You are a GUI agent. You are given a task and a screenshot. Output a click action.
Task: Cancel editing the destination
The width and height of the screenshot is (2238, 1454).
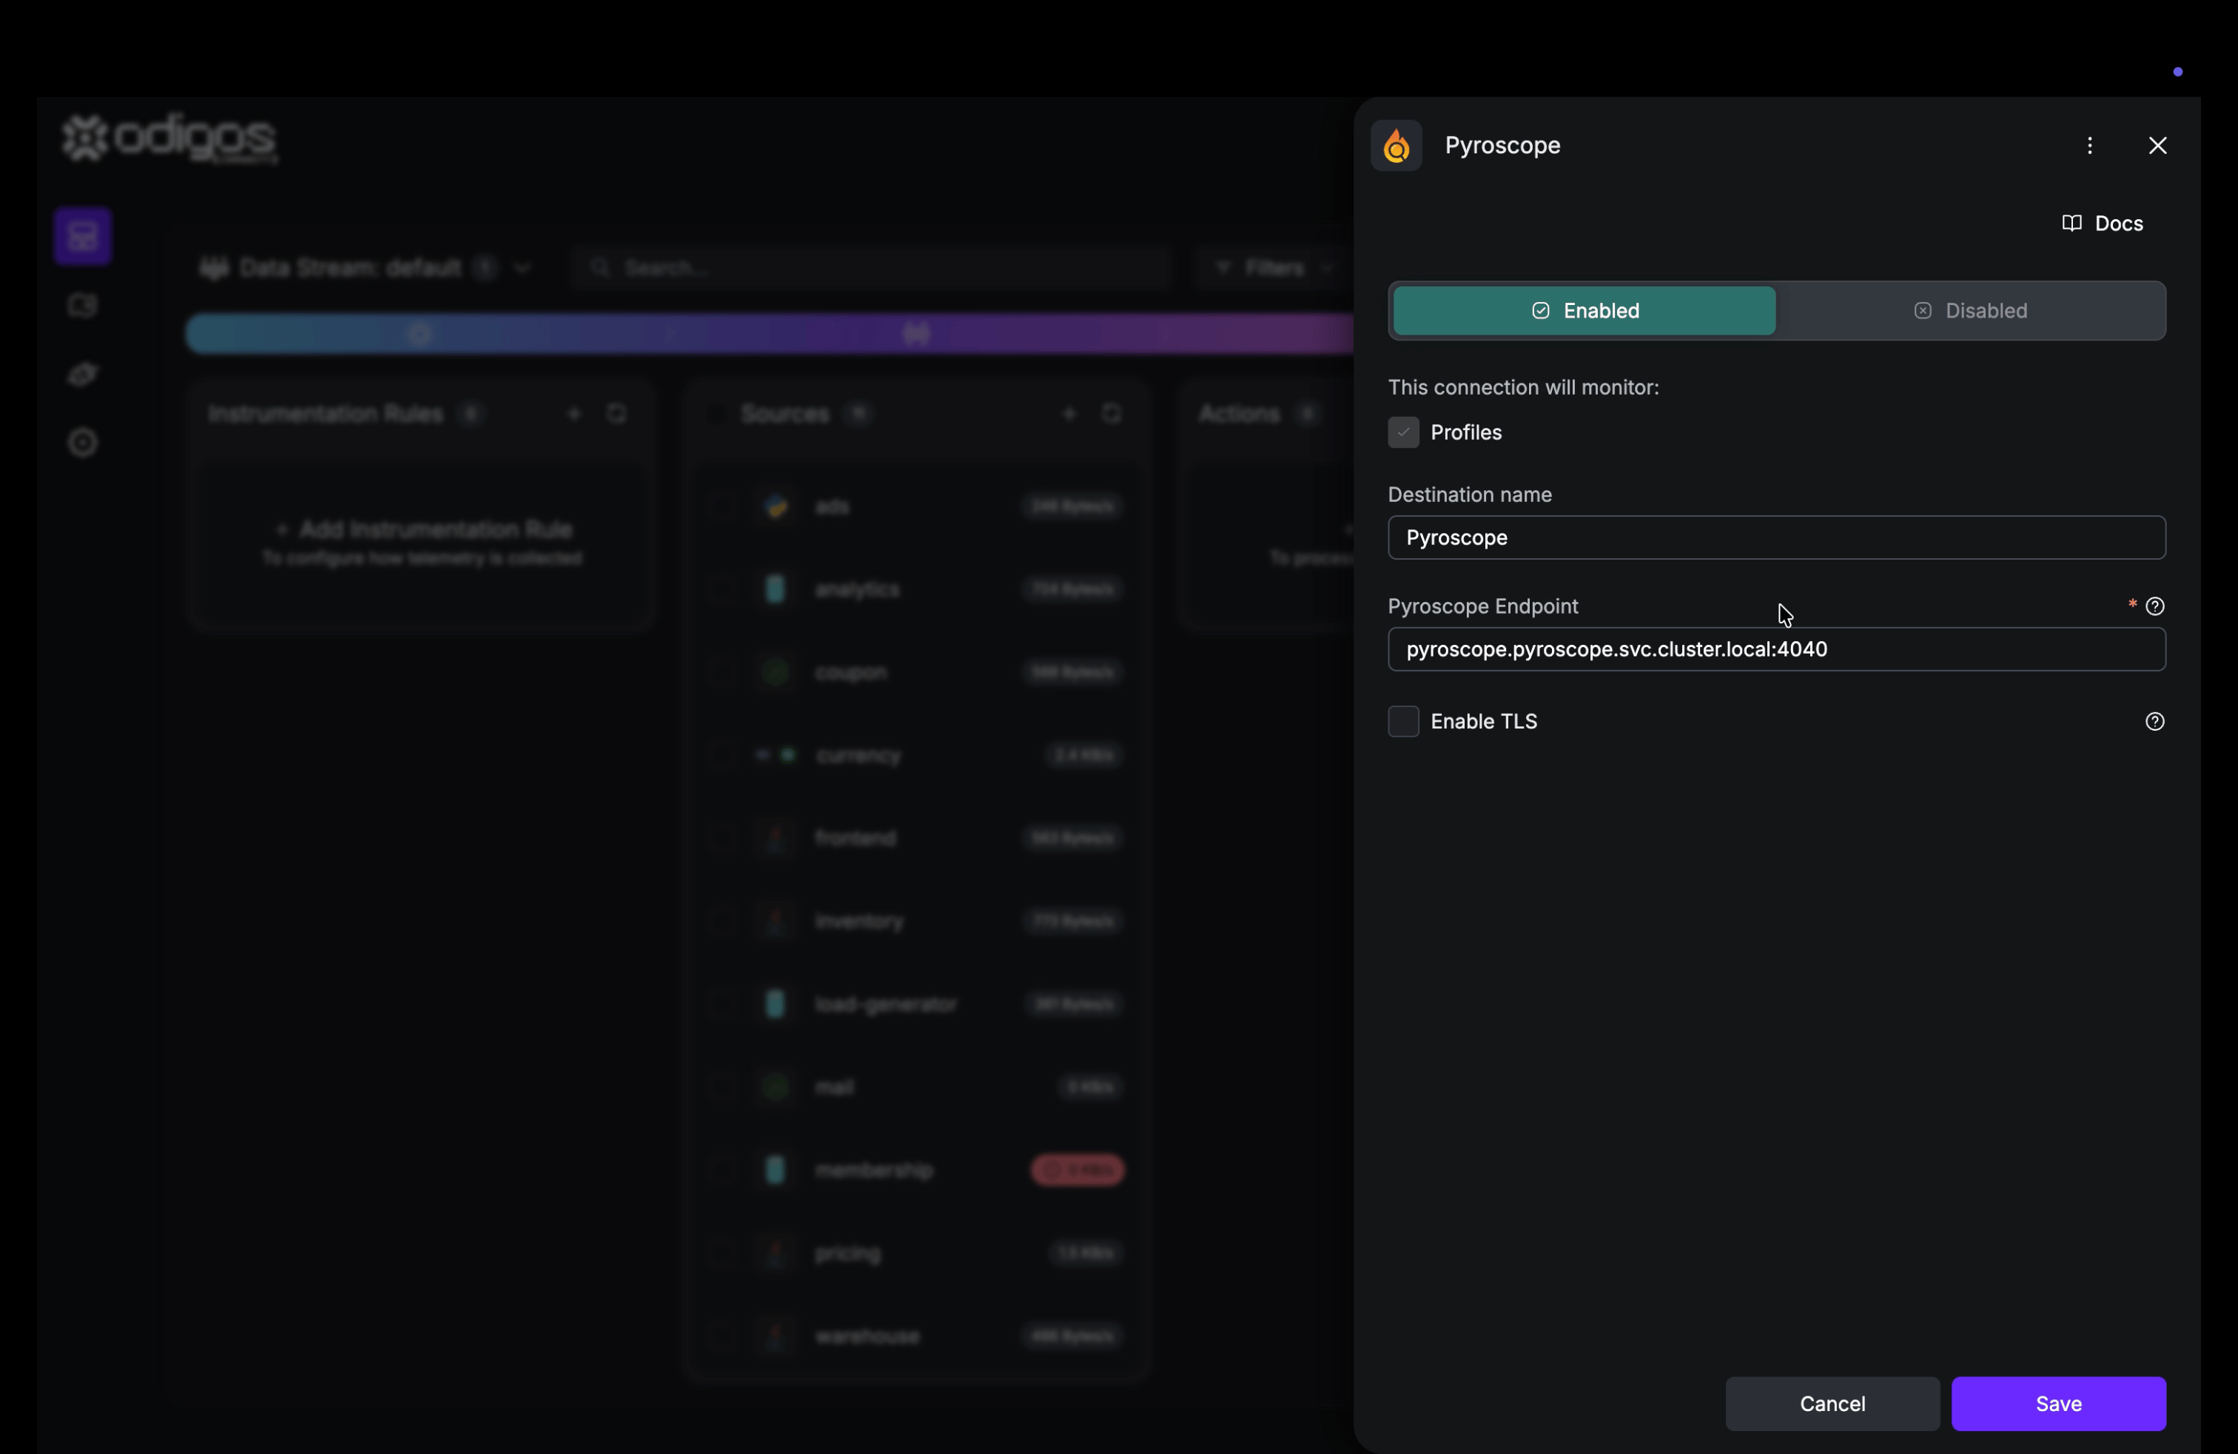point(1832,1403)
